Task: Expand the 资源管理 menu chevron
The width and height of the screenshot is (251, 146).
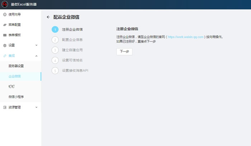Action: [x=36, y=107]
